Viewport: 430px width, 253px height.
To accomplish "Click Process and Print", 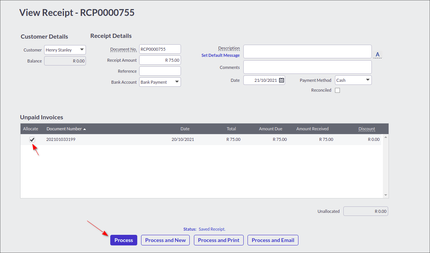I will coord(219,240).
